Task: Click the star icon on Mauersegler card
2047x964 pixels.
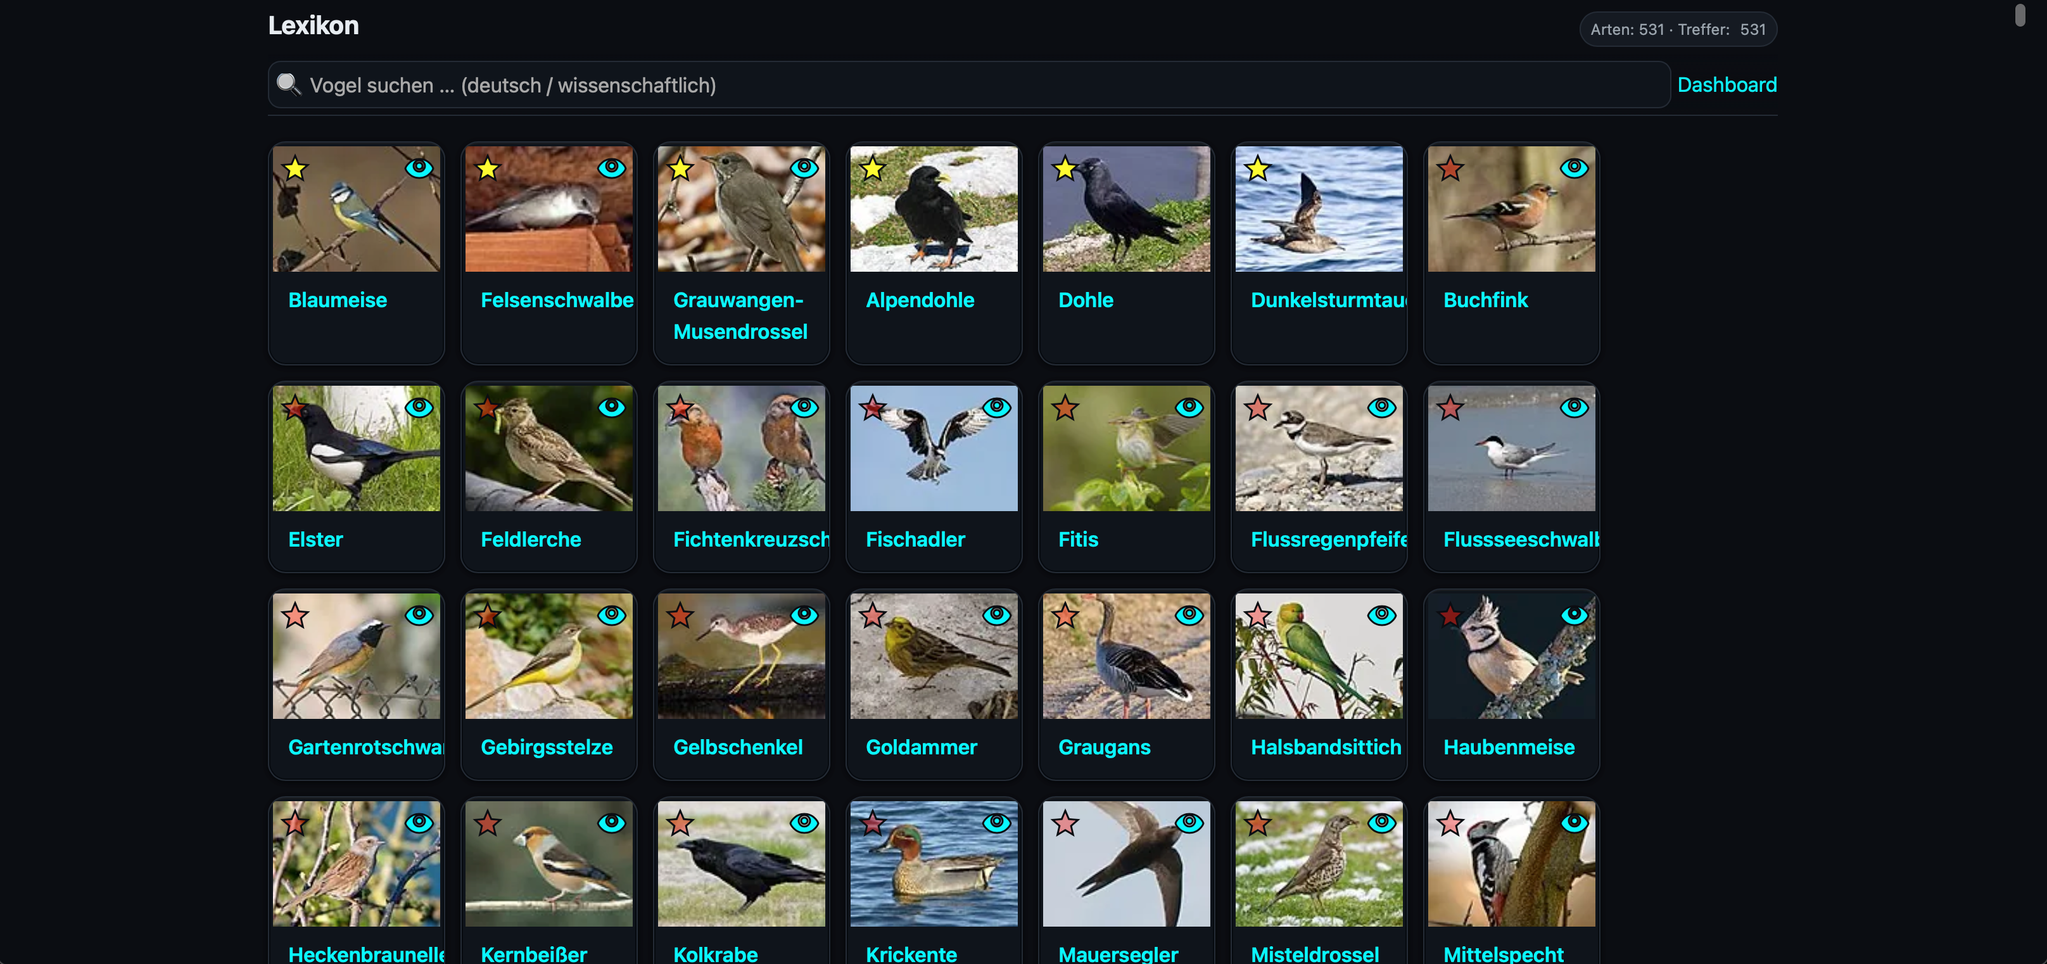Action: click(1065, 824)
